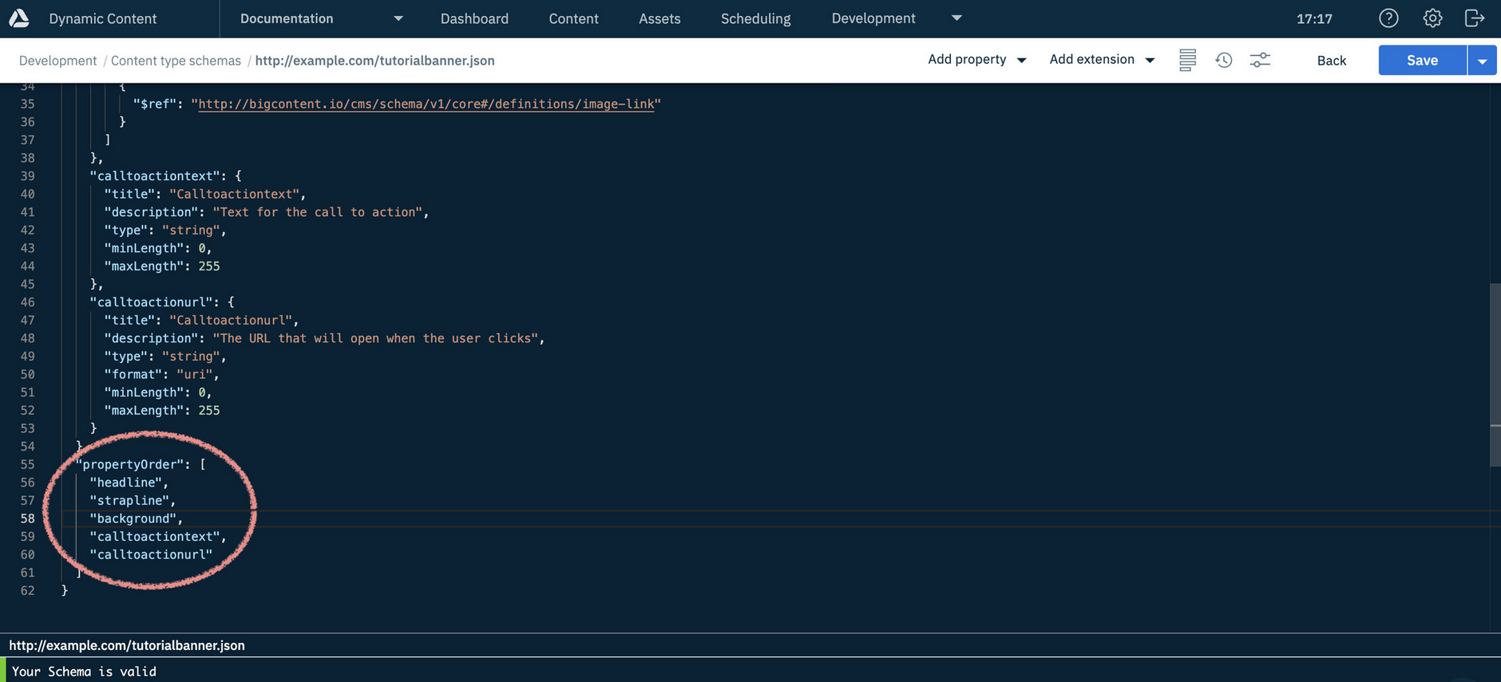Viewport: 1501px width, 682px height.
Task: Go to the Content tab
Action: pyautogui.click(x=573, y=18)
